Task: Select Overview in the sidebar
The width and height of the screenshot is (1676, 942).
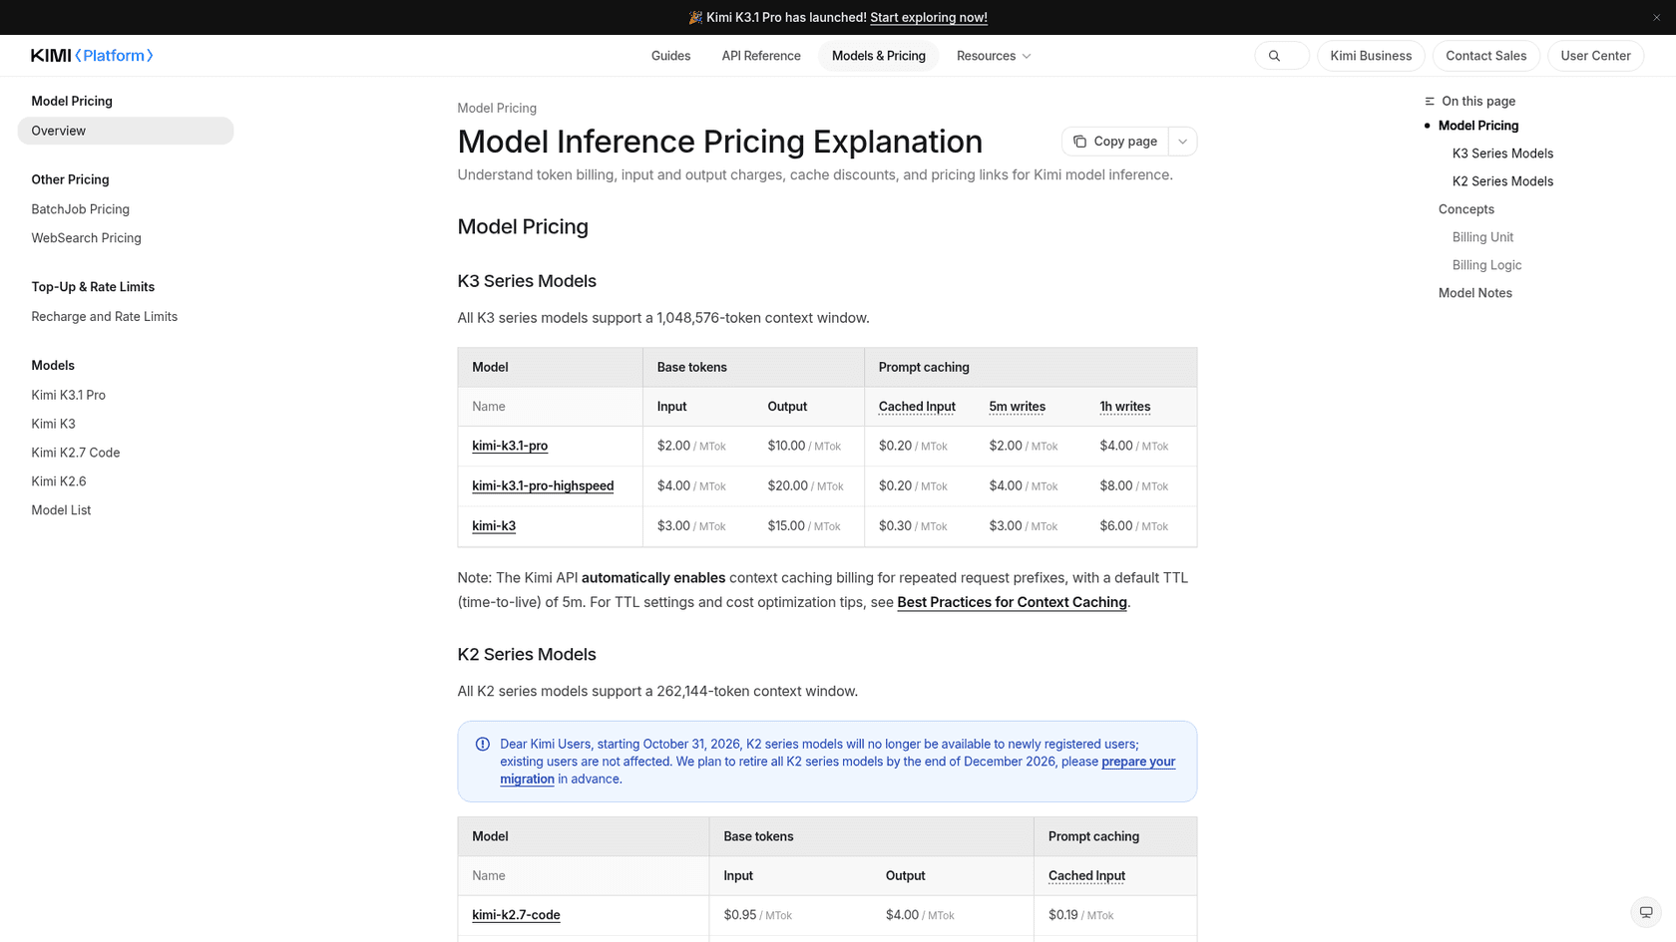Action: point(126,131)
